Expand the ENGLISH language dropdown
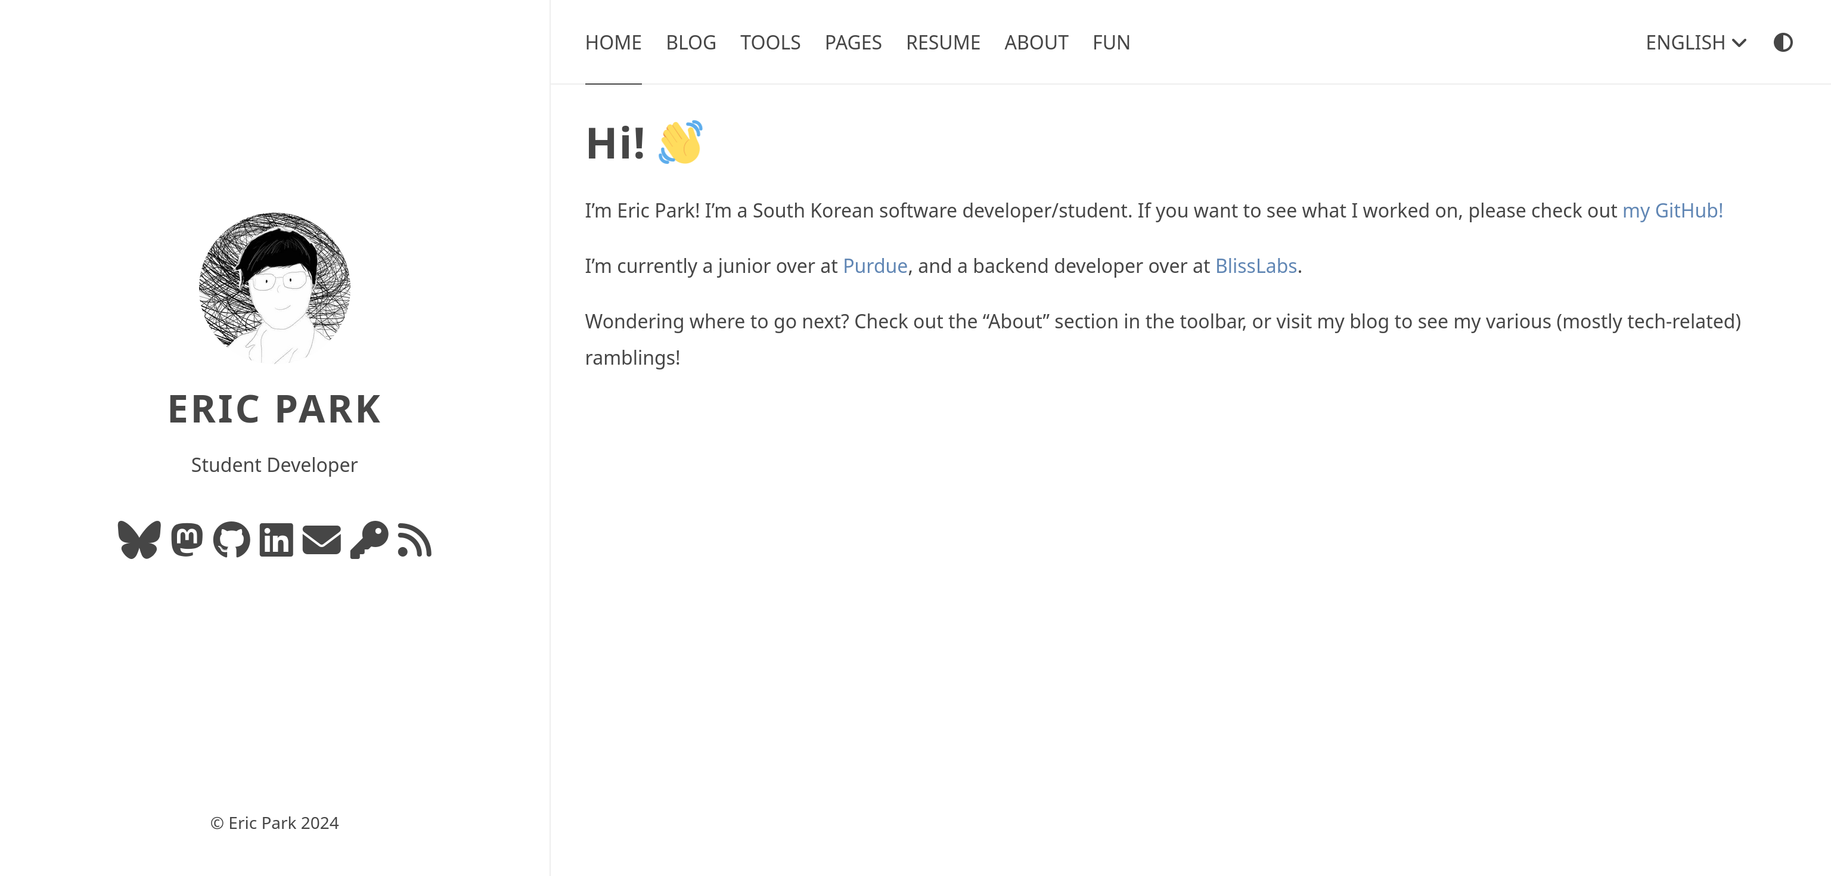 (1696, 43)
